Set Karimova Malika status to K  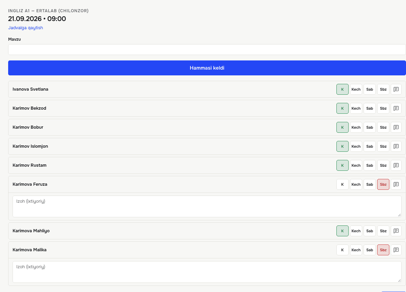(342, 250)
